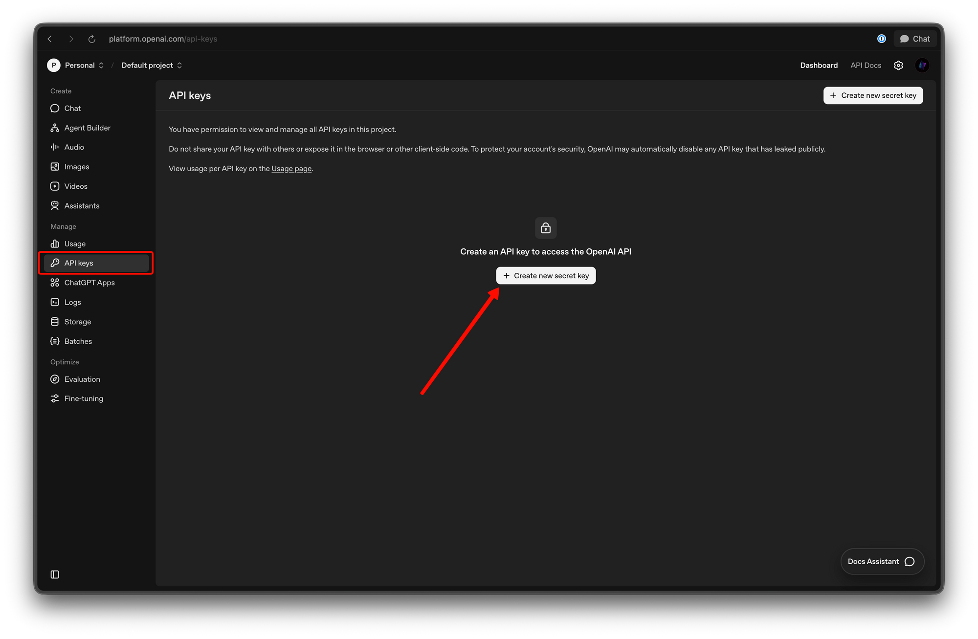Open the Docs Assistant chat button
This screenshot has height=639, width=978.
pyautogui.click(x=882, y=561)
